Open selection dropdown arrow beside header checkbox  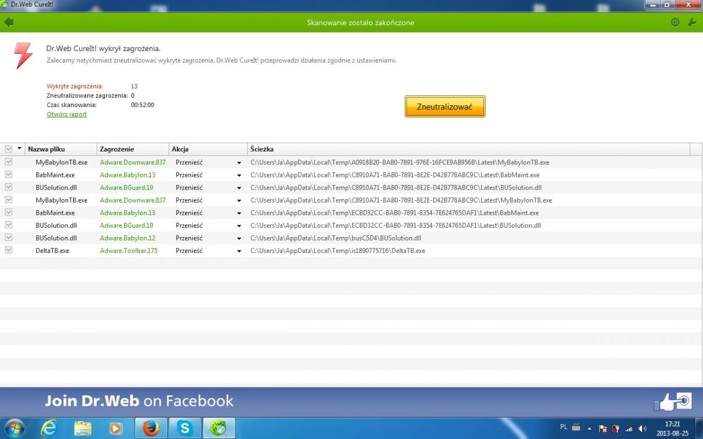[19, 149]
